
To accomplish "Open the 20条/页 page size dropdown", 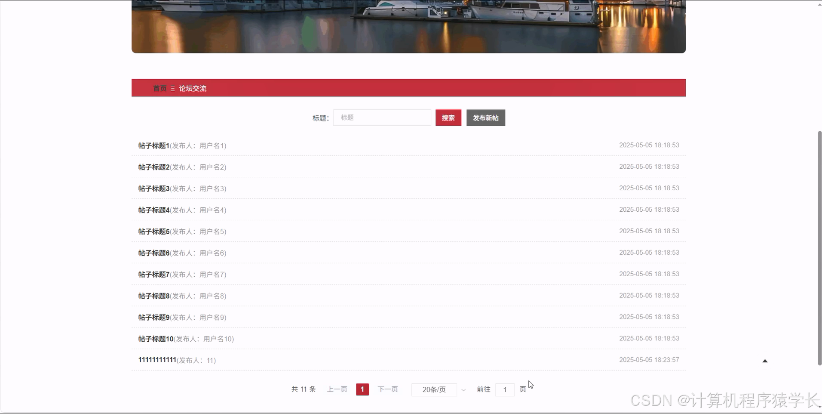I will click(434, 389).
